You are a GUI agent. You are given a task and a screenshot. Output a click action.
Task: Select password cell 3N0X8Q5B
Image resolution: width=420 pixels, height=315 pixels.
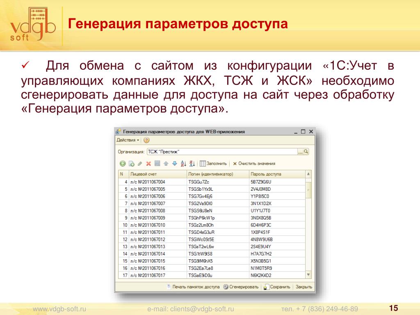click(277, 218)
